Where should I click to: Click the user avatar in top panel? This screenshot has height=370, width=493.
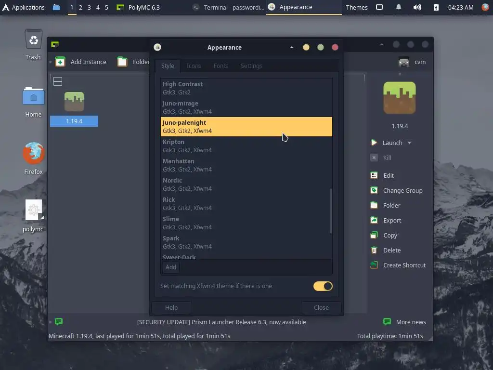[485, 7]
